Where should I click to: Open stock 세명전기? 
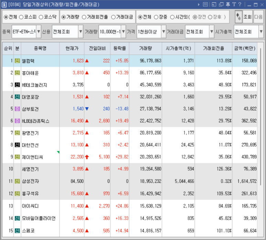30,169
